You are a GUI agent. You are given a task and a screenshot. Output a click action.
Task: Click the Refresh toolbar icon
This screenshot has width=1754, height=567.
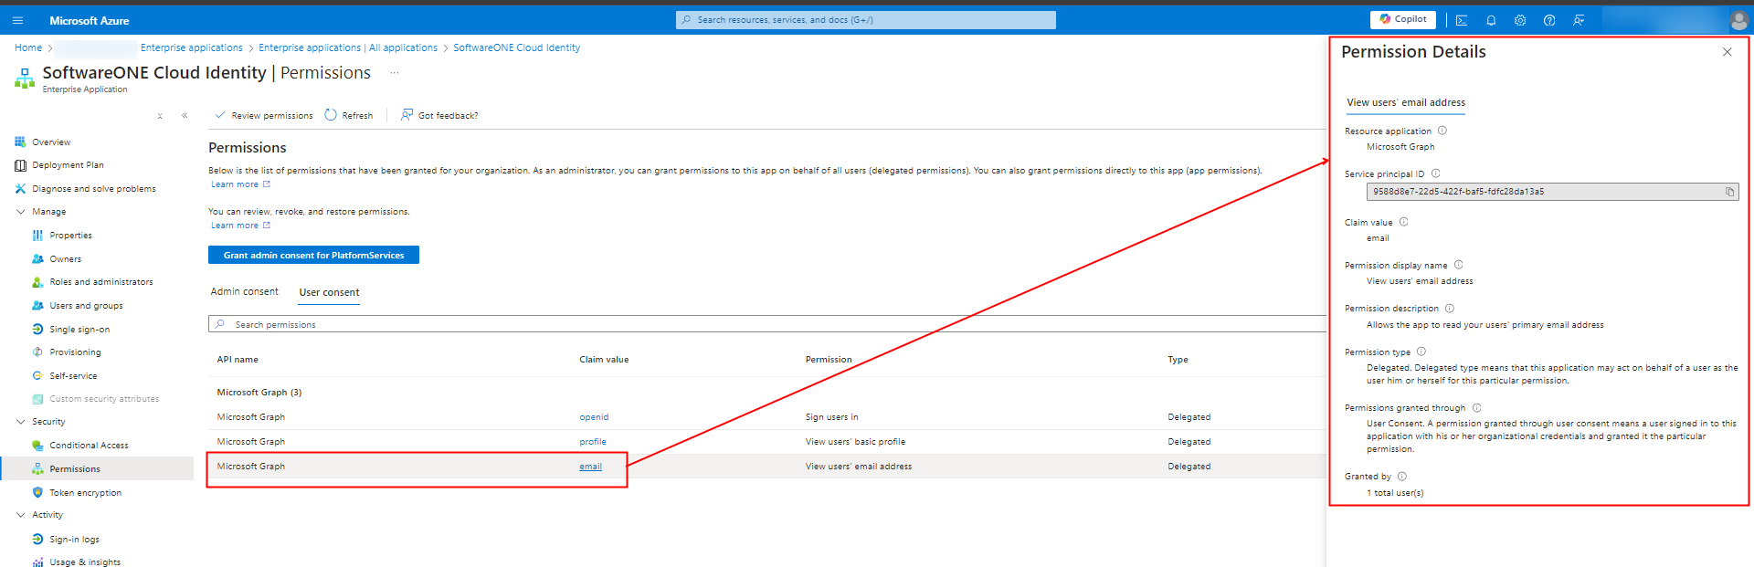pyautogui.click(x=331, y=115)
